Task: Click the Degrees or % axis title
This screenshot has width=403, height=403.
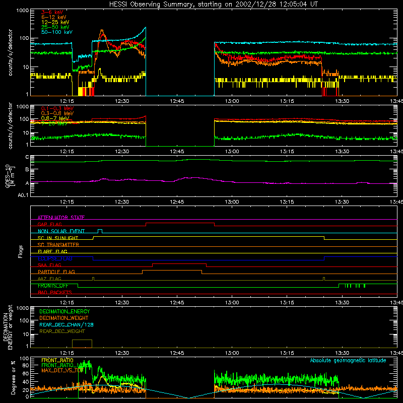Action: 14,377
